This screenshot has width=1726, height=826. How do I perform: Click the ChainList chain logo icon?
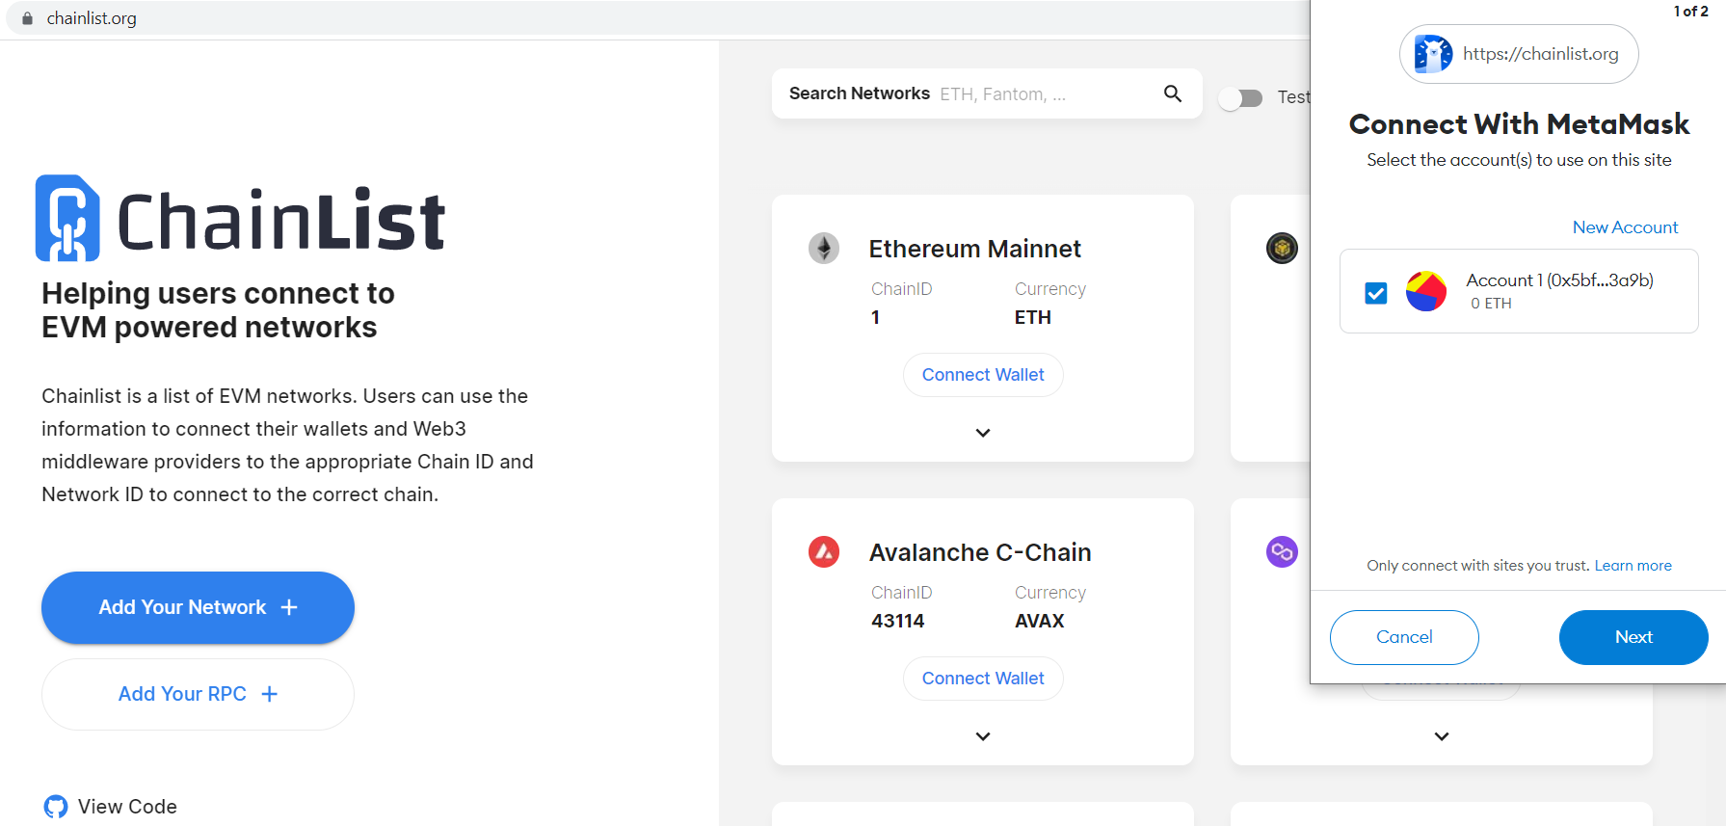coord(67,218)
